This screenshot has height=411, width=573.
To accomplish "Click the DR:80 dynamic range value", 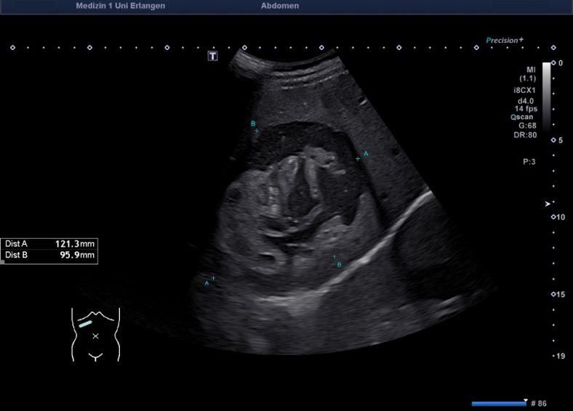I will [x=526, y=134].
